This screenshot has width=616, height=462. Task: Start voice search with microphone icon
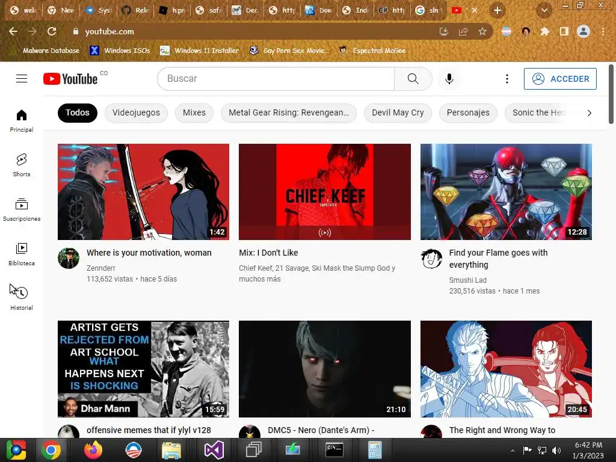tap(449, 79)
